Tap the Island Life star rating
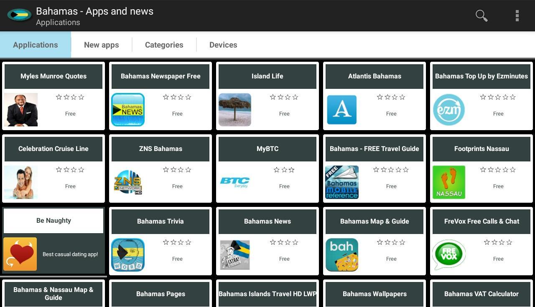535x307 pixels. [x=284, y=97]
